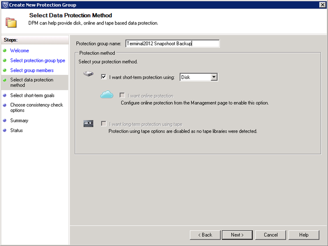Screen dimensions: 328x246
Task: Click the folder icon in the wizard header
Action: pyautogui.click(x=11, y=23)
